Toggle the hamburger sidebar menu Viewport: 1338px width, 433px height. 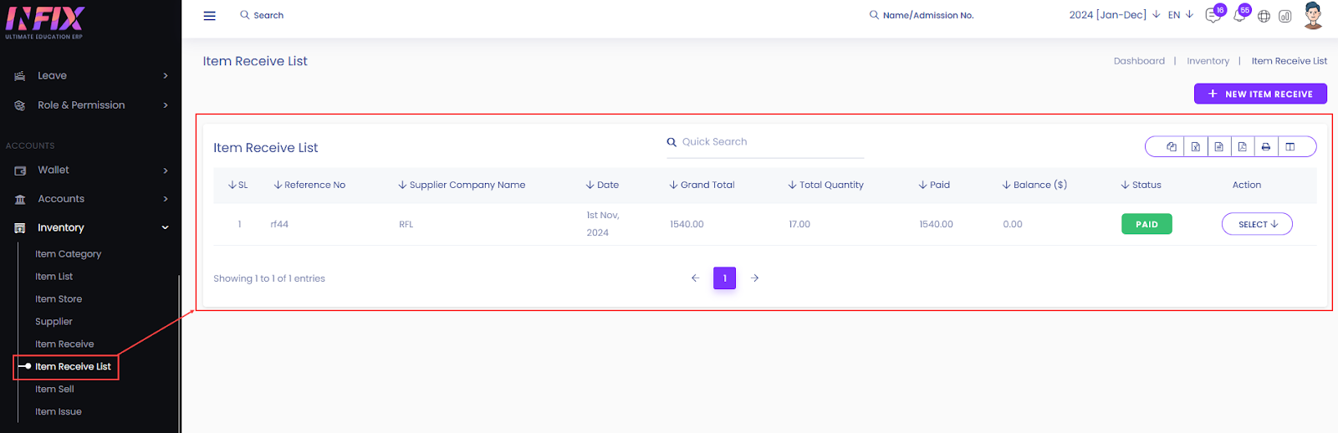pos(210,16)
